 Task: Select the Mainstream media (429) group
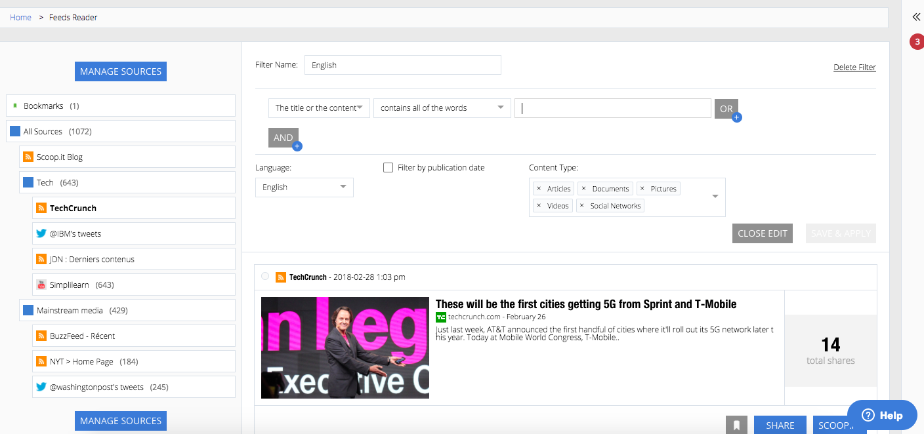pos(127,311)
